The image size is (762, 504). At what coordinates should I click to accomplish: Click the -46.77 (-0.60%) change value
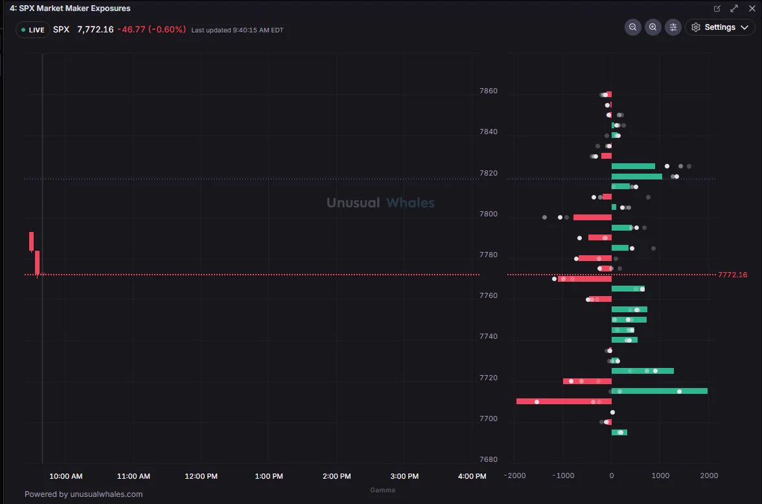coord(152,30)
